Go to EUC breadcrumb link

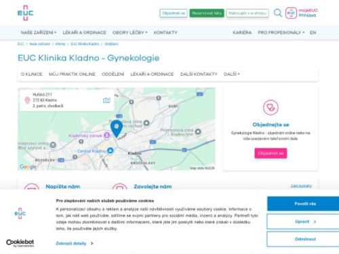tap(20, 44)
